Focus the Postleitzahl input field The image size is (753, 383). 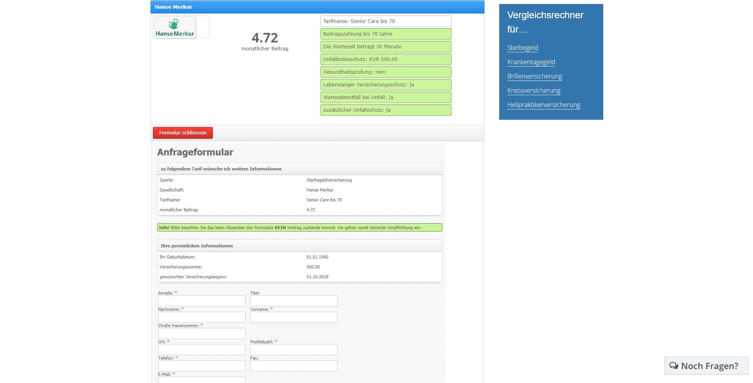(x=294, y=350)
